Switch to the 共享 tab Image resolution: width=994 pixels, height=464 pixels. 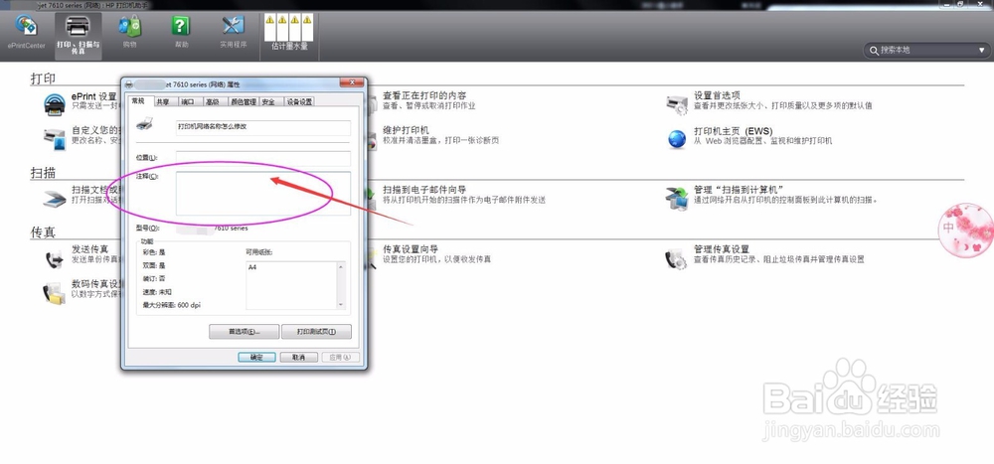click(x=163, y=102)
